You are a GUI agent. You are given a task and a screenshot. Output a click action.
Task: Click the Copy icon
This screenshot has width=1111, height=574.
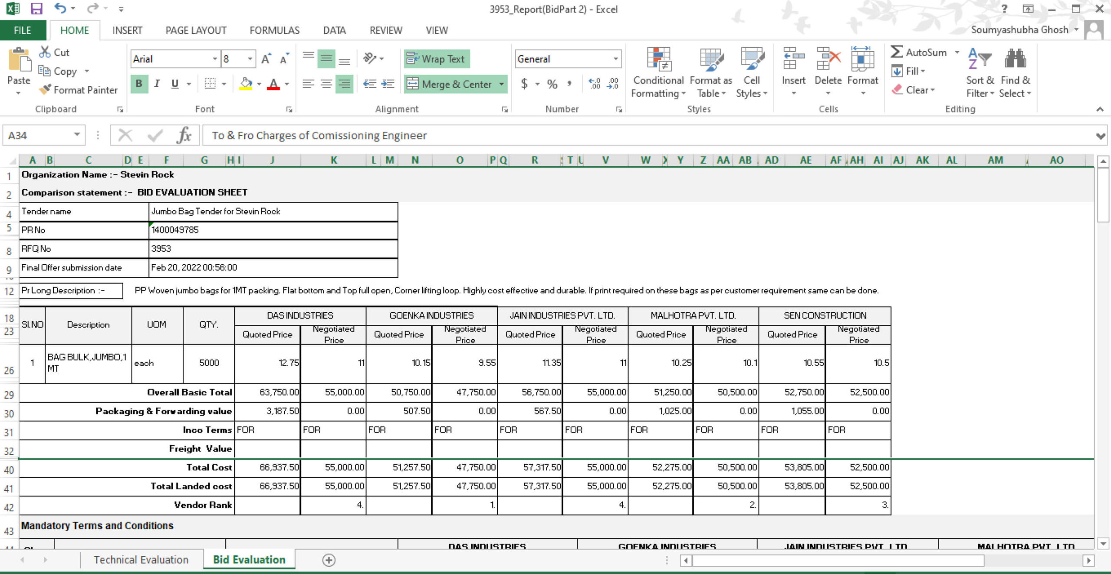click(x=44, y=71)
